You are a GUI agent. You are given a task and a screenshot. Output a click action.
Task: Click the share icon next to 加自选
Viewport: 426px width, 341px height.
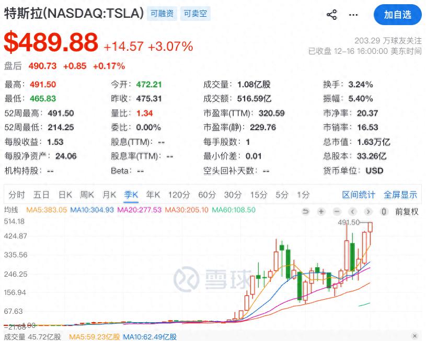click(x=331, y=15)
